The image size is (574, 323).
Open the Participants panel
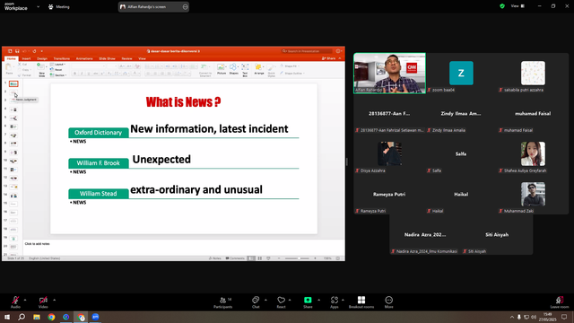coord(223,302)
